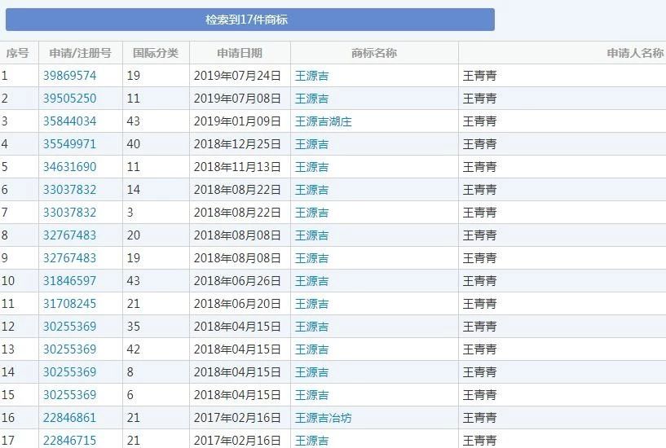Viewport: 666px width, 448px height.
Task: Click the 申请/注册号 column header
Action: click(80, 53)
